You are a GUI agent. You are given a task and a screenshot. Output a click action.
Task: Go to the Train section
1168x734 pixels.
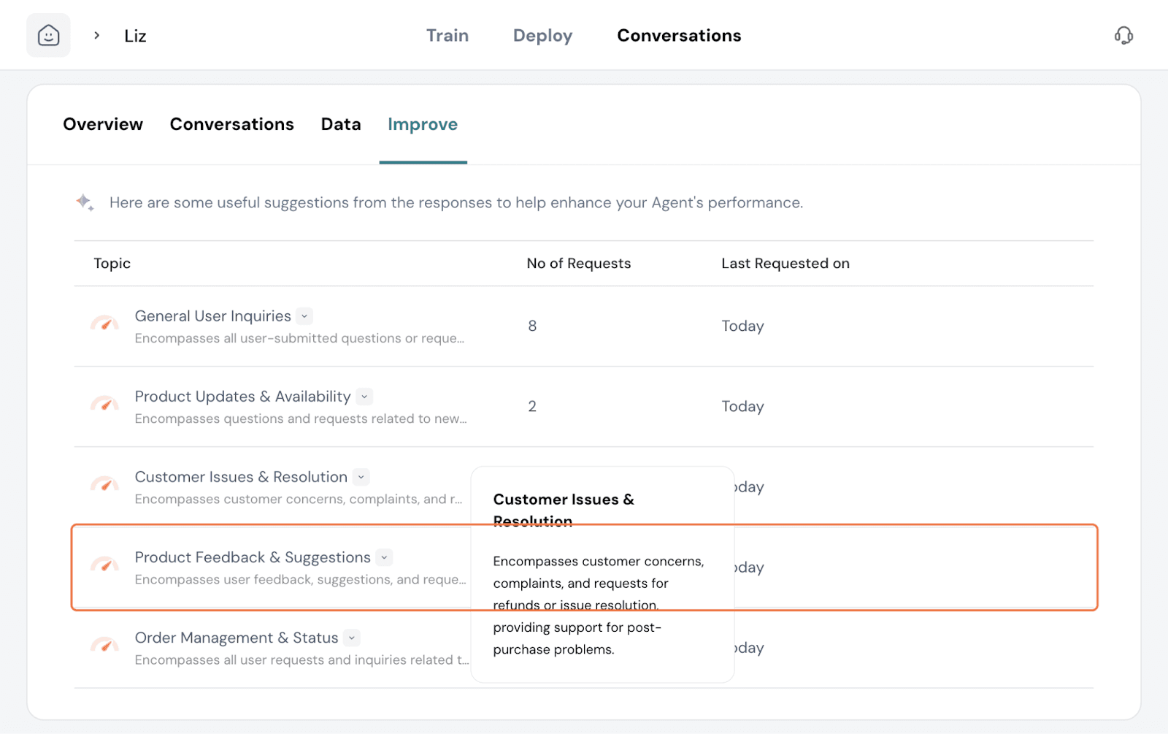[x=447, y=35]
